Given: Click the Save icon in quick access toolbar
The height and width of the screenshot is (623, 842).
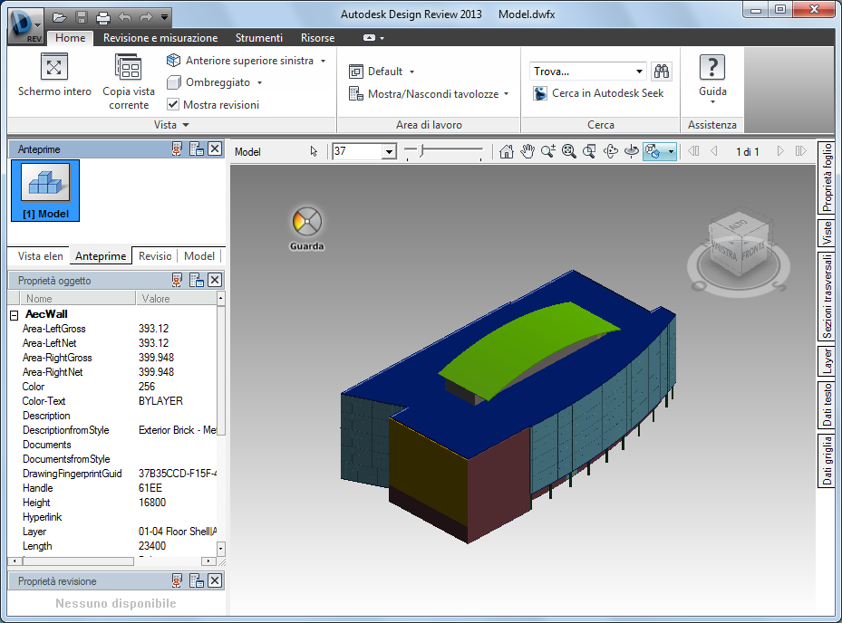Looking at the screenshot, I should click(81, 18).
